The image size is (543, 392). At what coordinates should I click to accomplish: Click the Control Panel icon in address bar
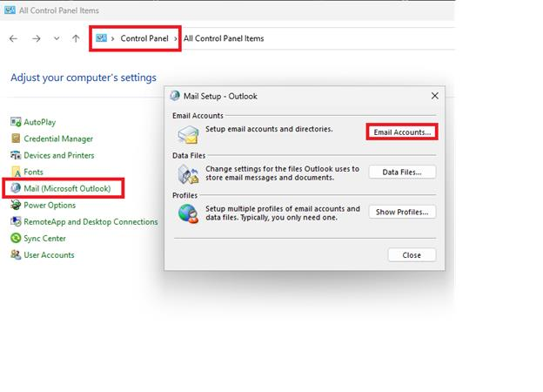pyautogui.click(x=101, y=37)
